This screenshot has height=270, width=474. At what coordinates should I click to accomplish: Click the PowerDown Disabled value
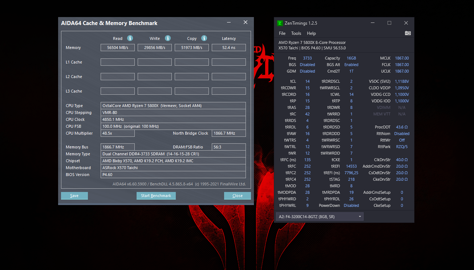(351, 205)
